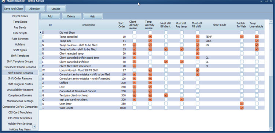Uncheck Publish To Web for Web Delete
This screenshot has width=275, height=133.
tap(242, 108)
